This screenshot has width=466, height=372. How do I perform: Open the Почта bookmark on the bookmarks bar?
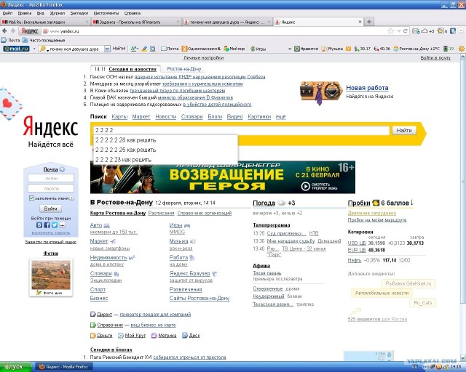pyautogui.click(x=10, y=40)
